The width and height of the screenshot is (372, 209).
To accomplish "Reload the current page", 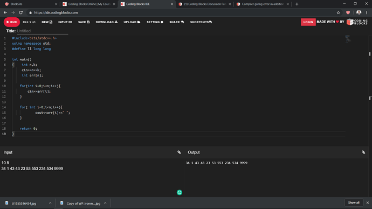I will coord(21,12).
